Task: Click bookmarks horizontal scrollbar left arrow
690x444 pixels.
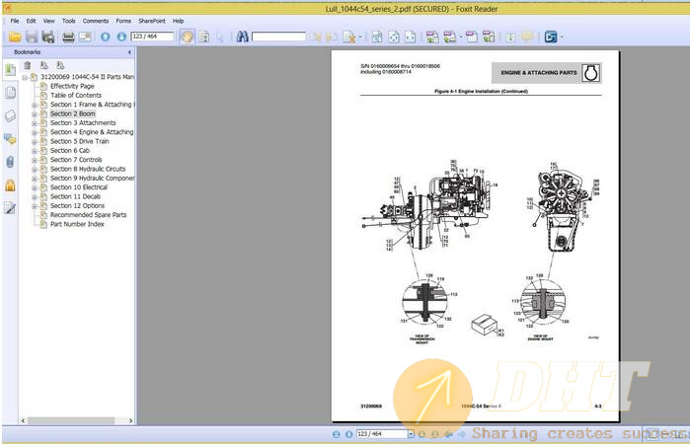Action: [23, 420]
